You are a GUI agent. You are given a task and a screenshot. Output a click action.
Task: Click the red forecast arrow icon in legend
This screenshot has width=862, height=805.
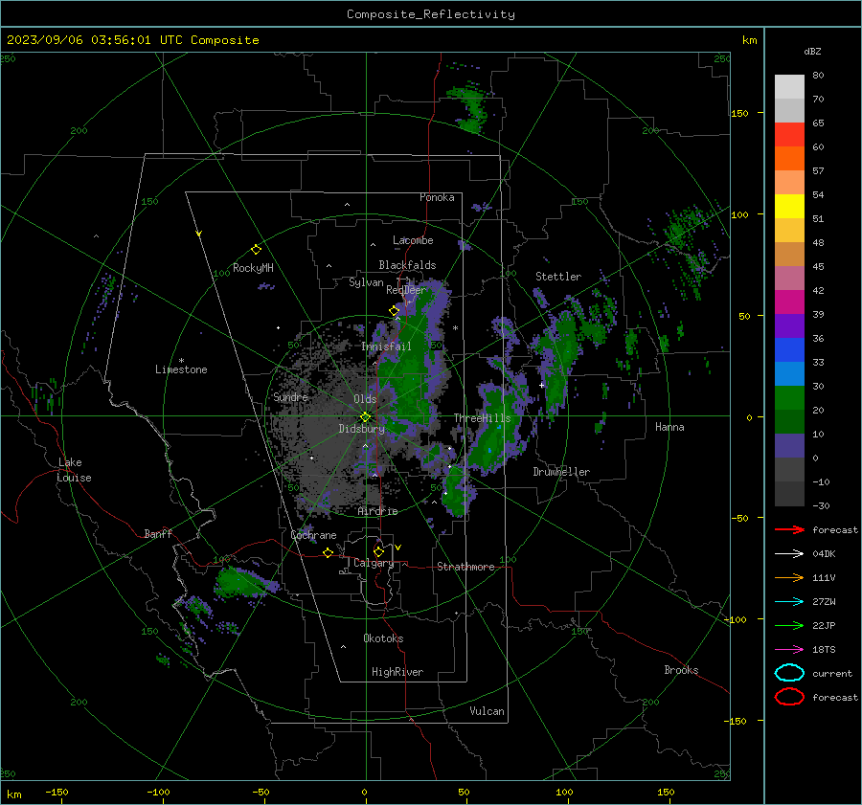point(789,529)
